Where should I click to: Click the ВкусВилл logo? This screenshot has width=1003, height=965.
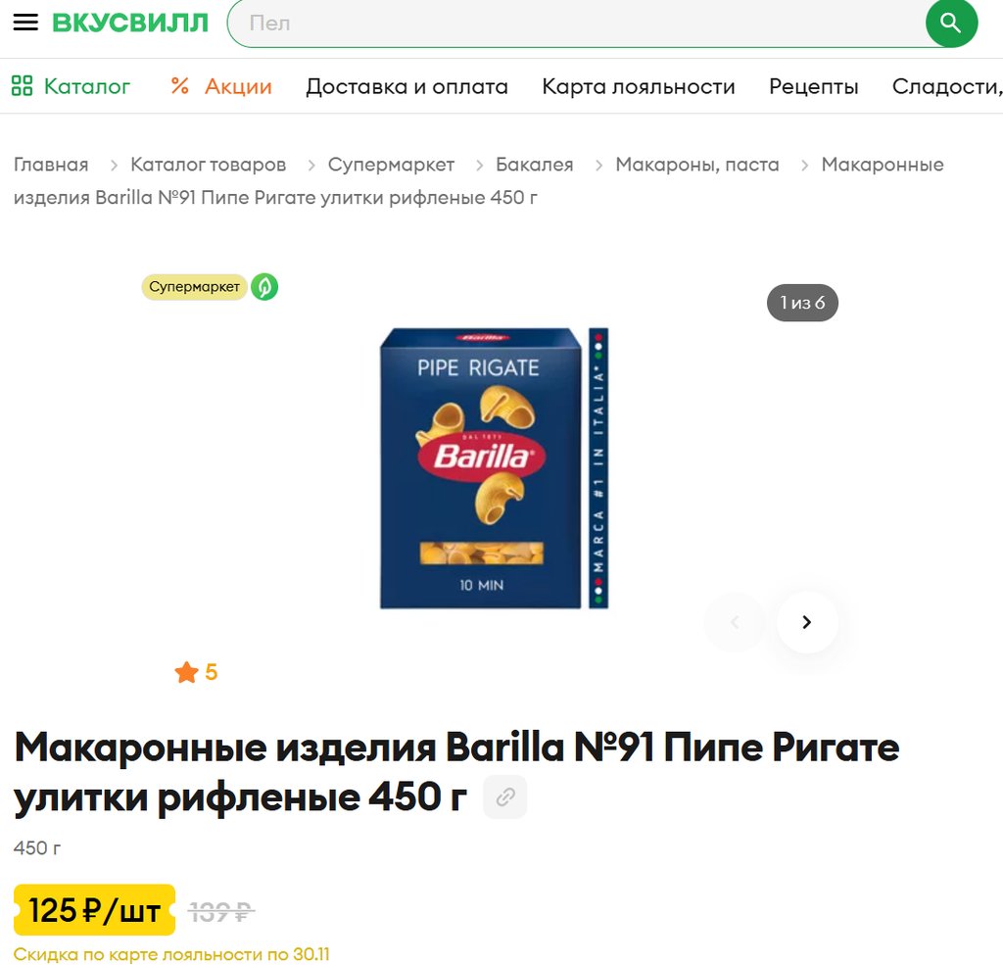tap(130, 23)
